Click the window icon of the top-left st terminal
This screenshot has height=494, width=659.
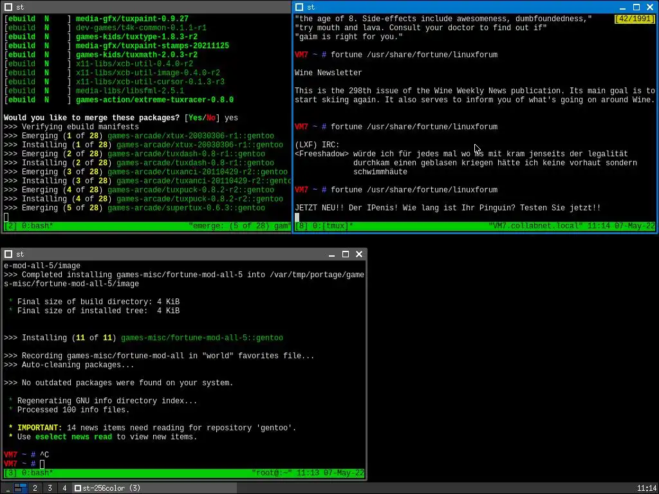point(8,7)
